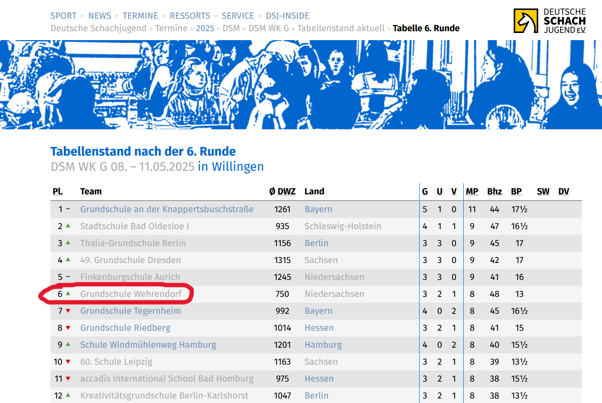This screenshot has width=602, height=403.
Task: Click green up arrow beside rank 2
Action: click(x=68, y=226)
